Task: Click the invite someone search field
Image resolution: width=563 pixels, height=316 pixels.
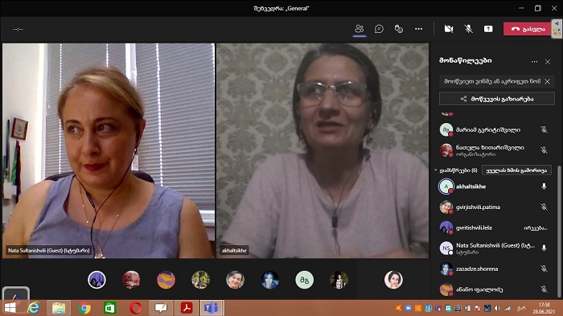Action: coord(492,81)
